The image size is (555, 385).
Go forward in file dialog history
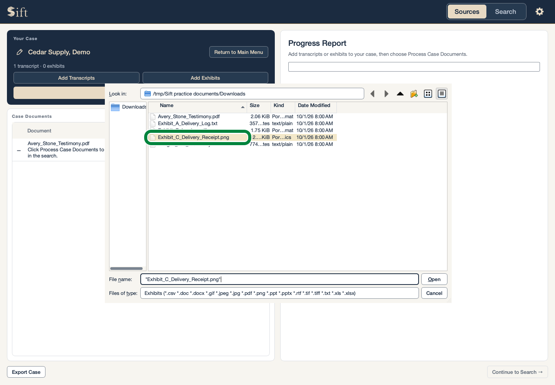pyautogui.click(x=386, y=94)
